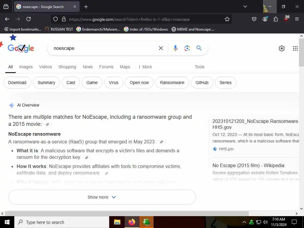Open Save to Pocket

(254, 19)
